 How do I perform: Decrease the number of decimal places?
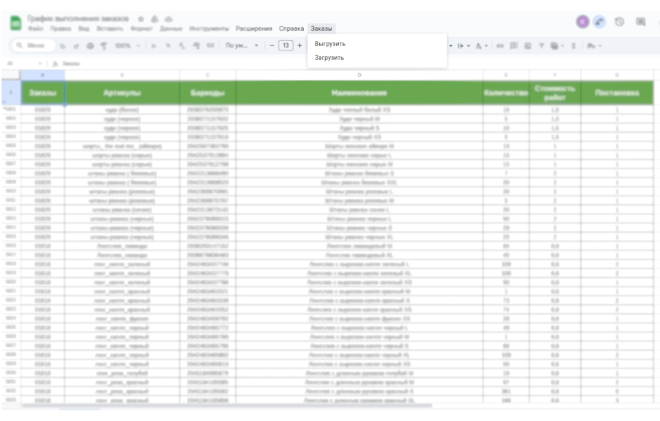[181, 45]
